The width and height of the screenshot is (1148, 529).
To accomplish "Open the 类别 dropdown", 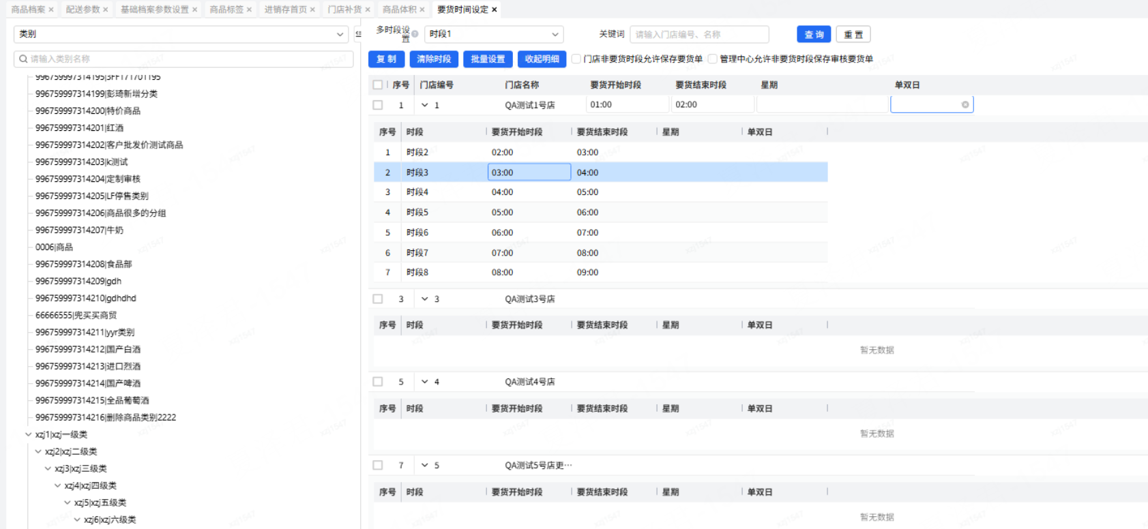I will 181,34.
